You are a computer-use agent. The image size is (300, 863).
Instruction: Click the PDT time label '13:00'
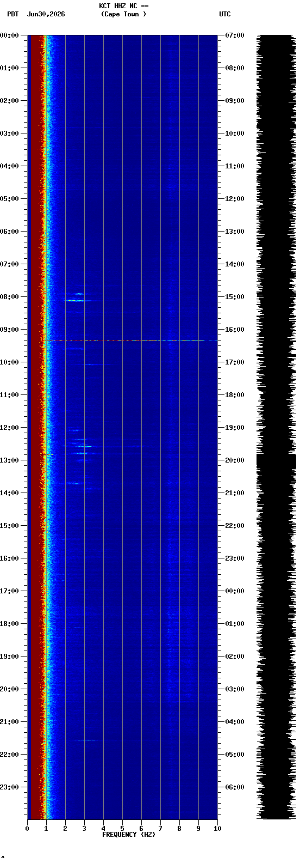[9, 460]
